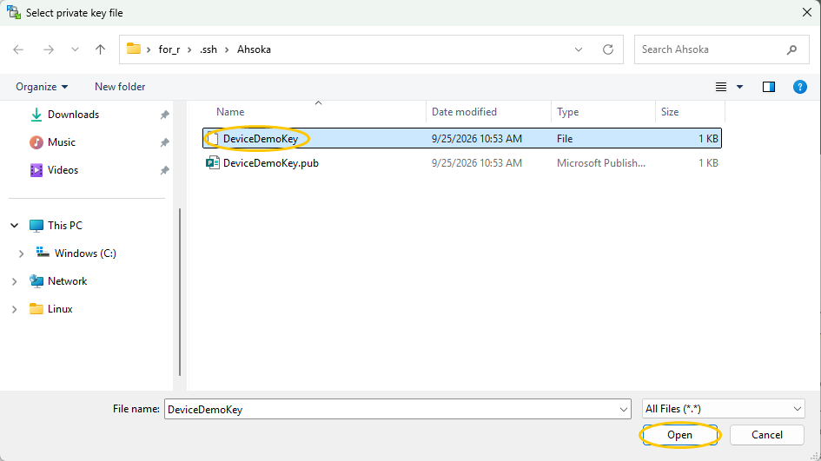Viewport: 821px width, 461px height.
Task: Unpin Music using its pin icon
Action: click(164, 142)
